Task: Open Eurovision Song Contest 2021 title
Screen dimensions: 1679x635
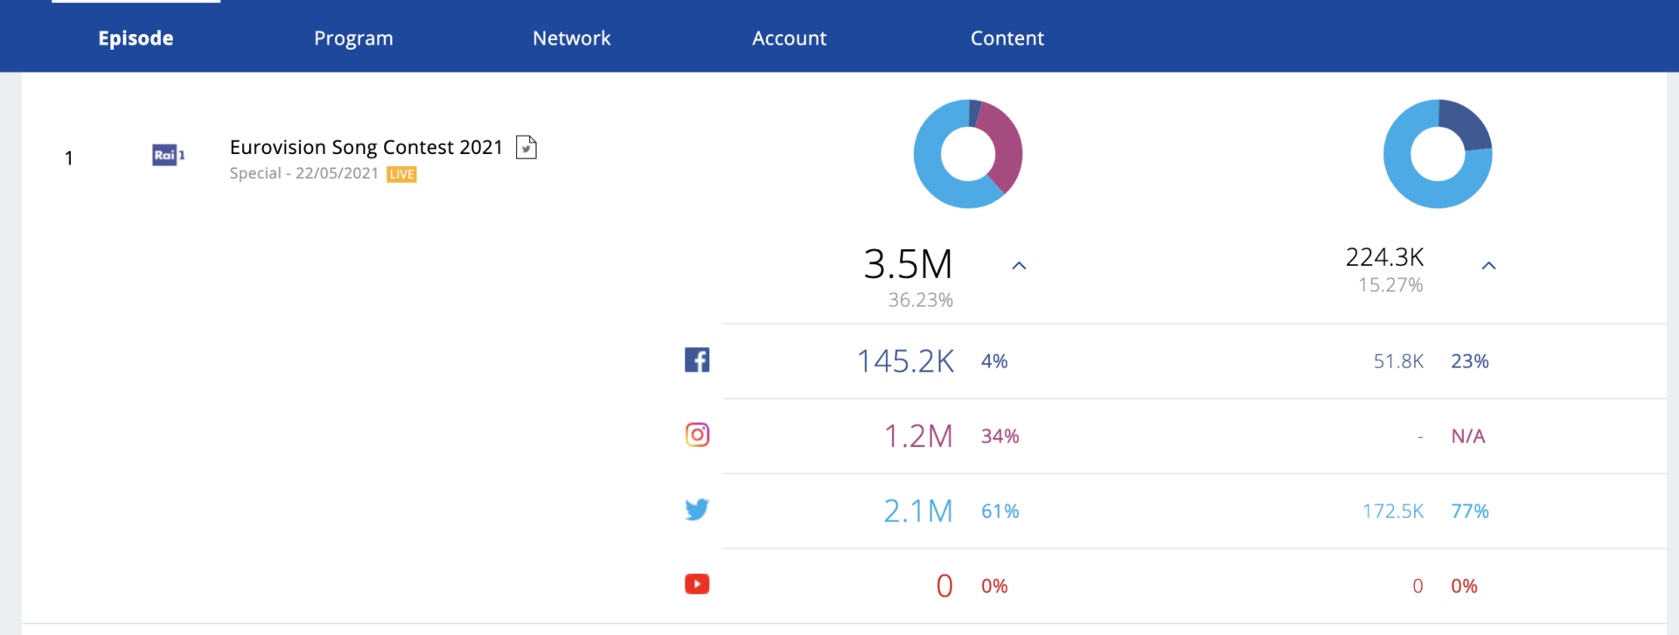Action: pos(366,147)
